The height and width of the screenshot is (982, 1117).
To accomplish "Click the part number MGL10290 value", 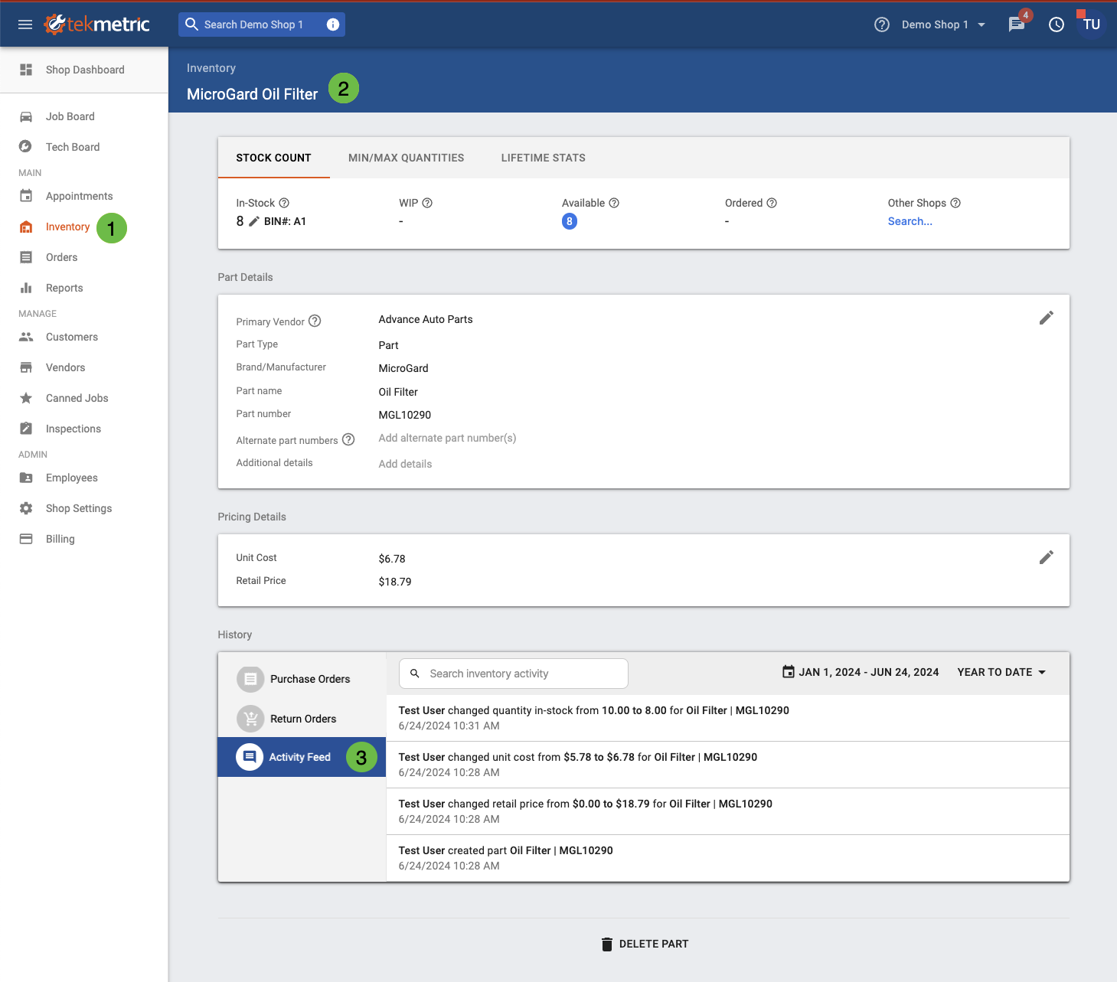I will [405, 415].
